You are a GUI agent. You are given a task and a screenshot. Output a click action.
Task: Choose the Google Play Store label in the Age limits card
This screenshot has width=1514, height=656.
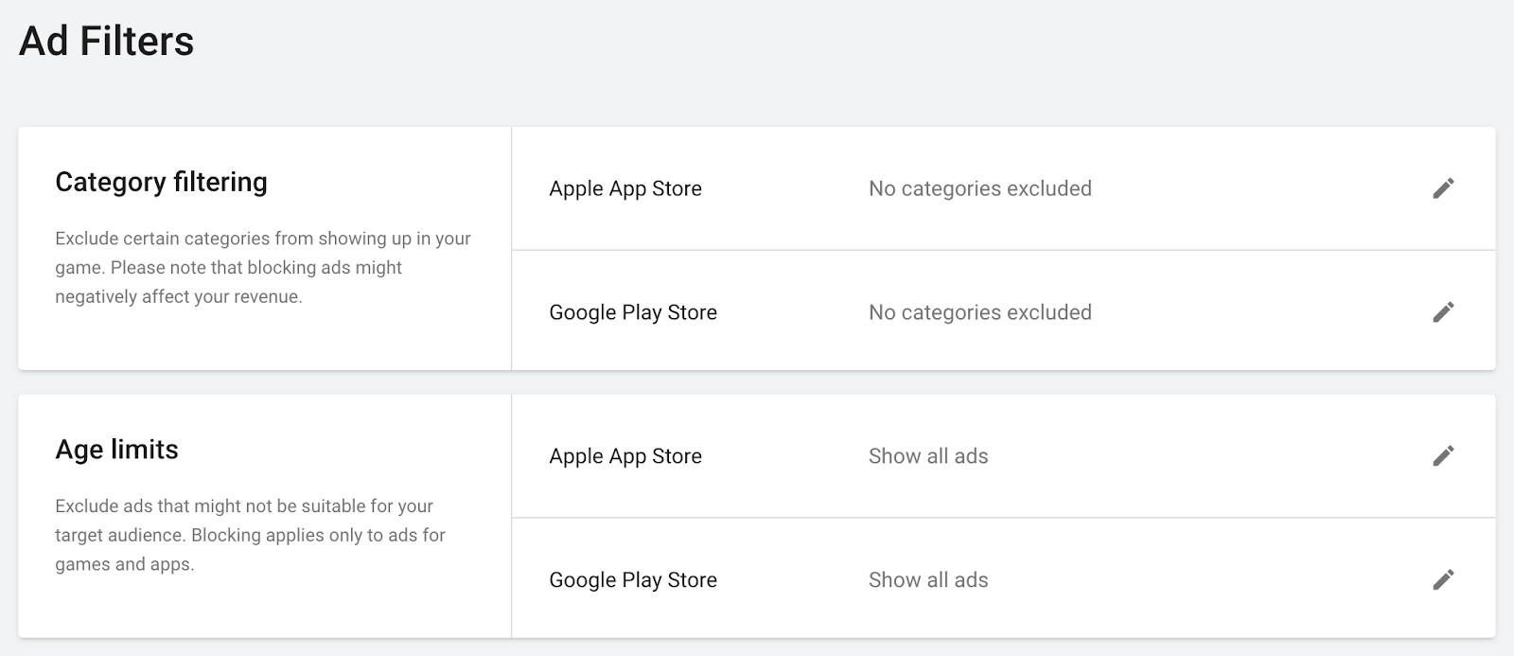point(633,580)
